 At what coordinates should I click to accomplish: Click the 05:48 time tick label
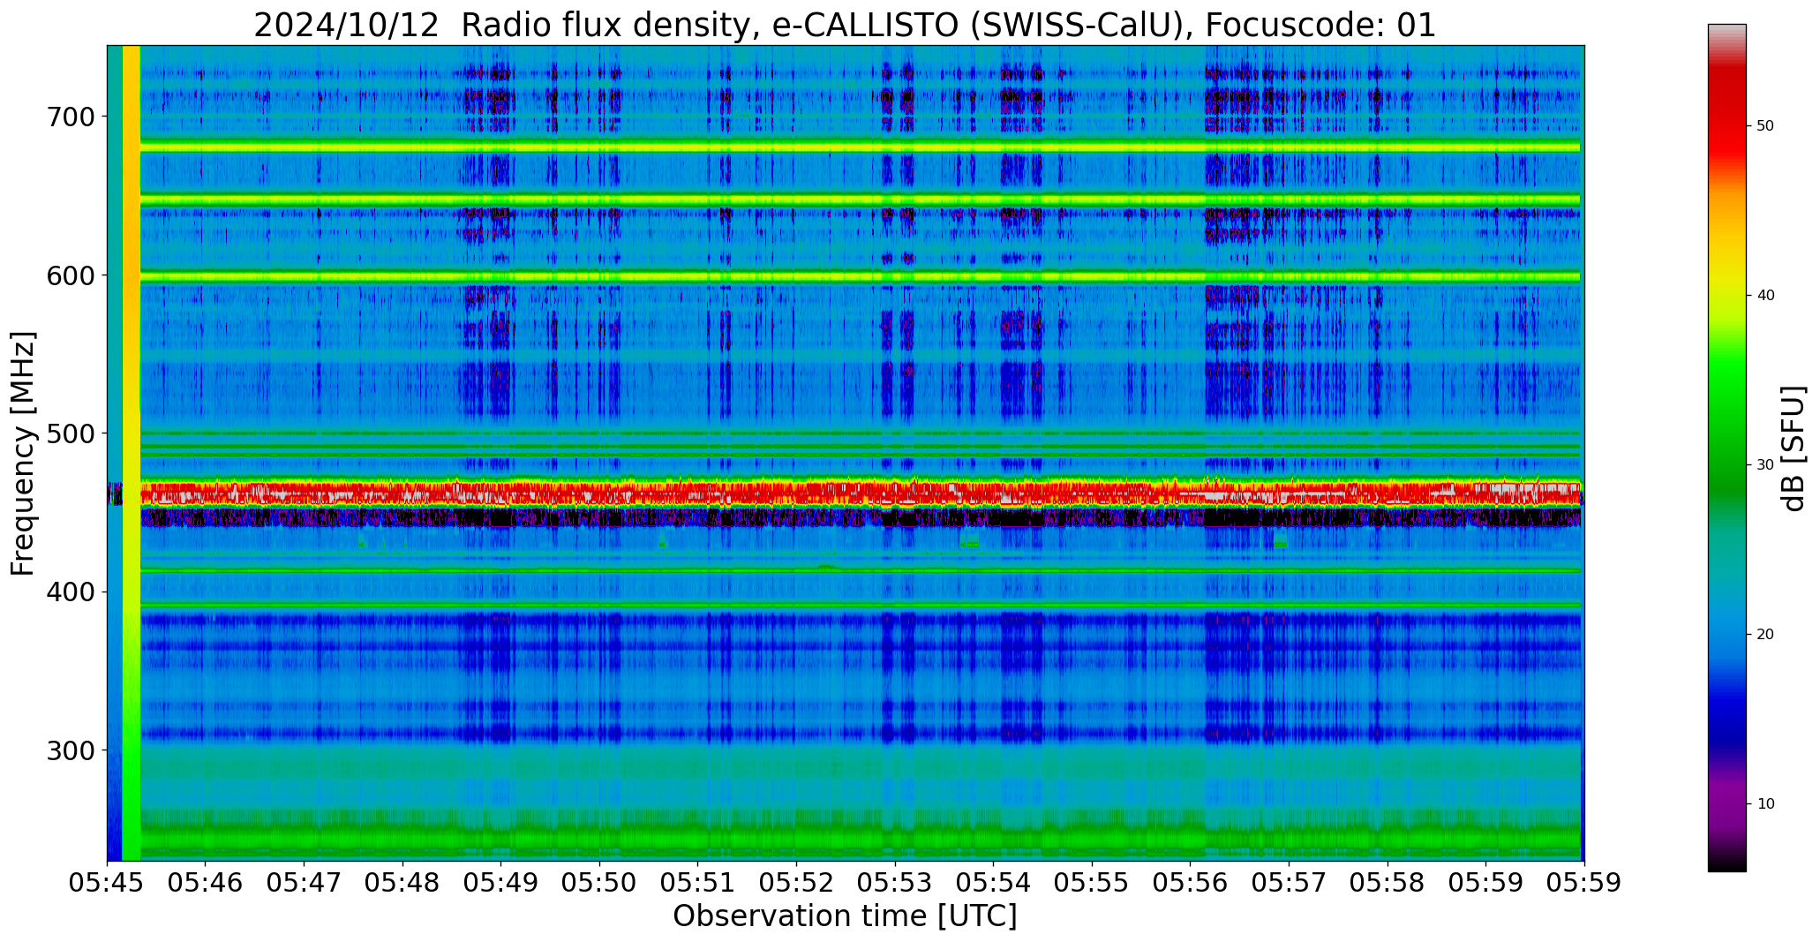[x=403, y=882]
